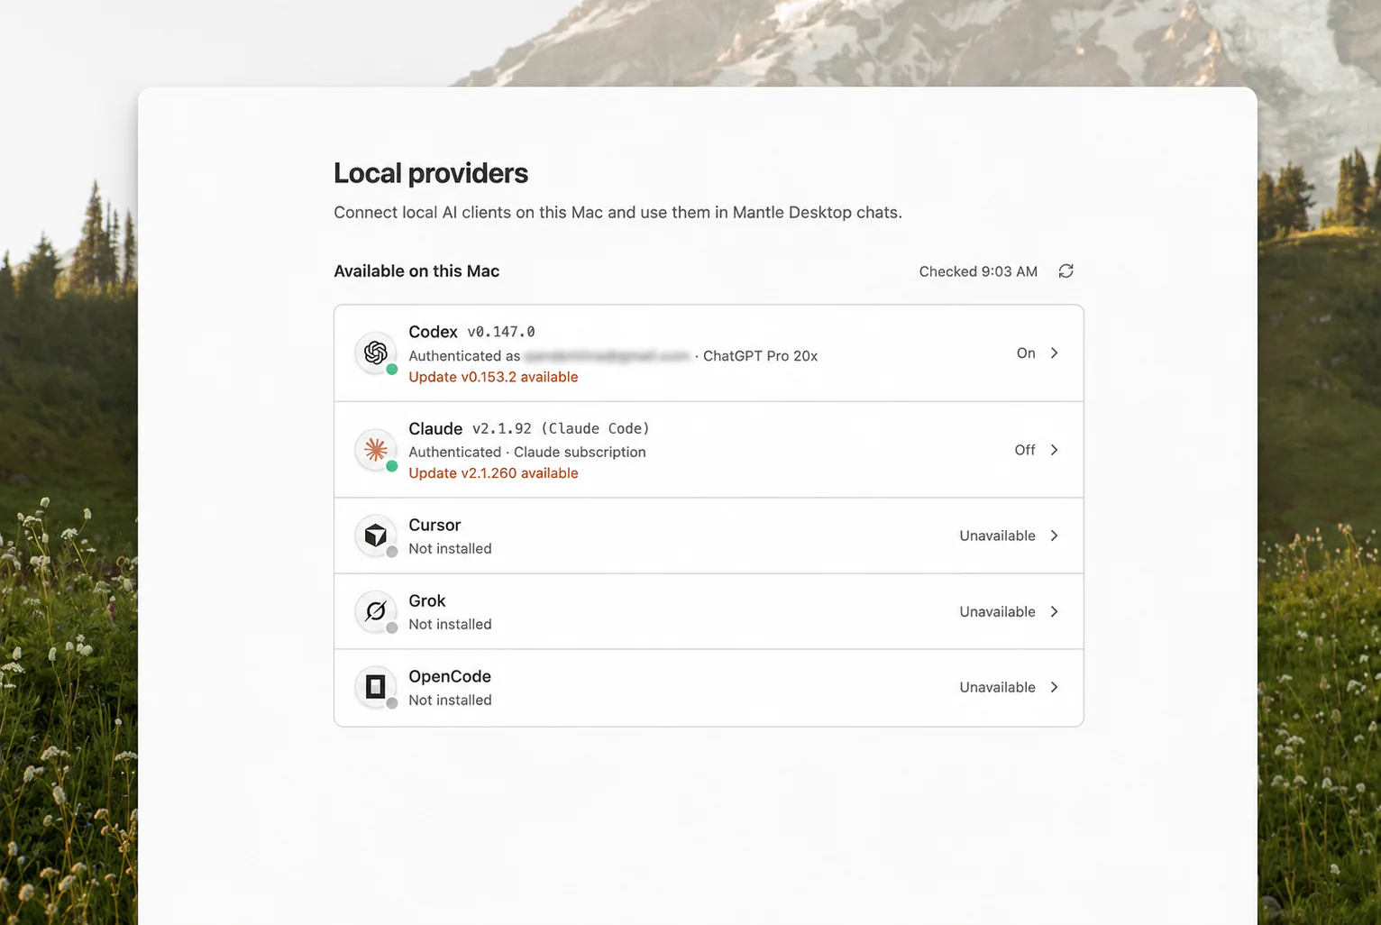This screenshot has width=1381, height=925.
Task: Click the refresh providers icon
Action: click(1065, 271)
